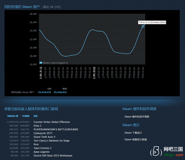Open Counter-Strike: Global Offensive stats link
The height and width of the screenshot is (160, 185).
(x=52, y=122)
